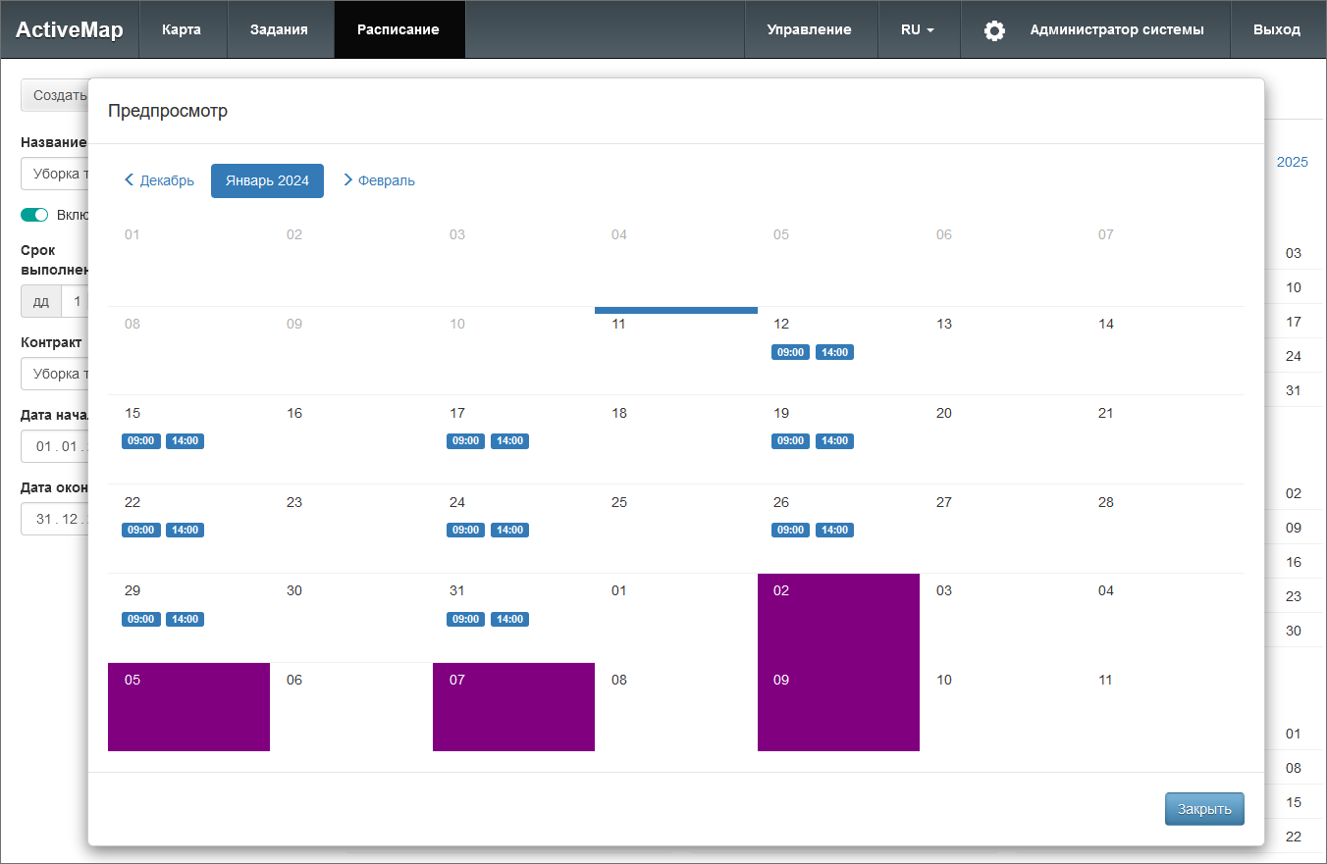Click day 13 calendar cell
1327x864 pixels.
tap(1001, 351)
